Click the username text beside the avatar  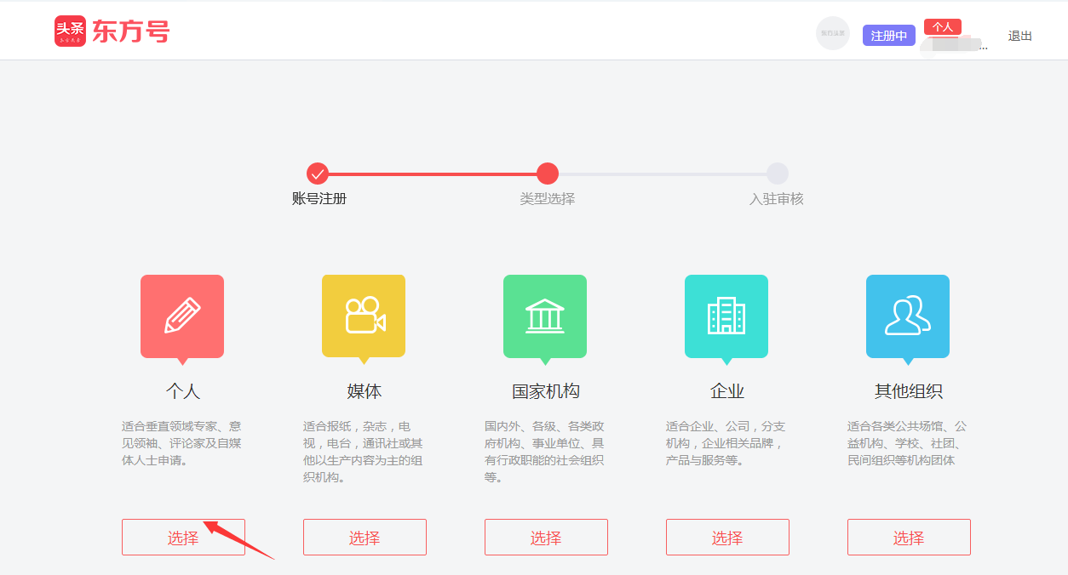pyautogui.click(x=945, y=43)
